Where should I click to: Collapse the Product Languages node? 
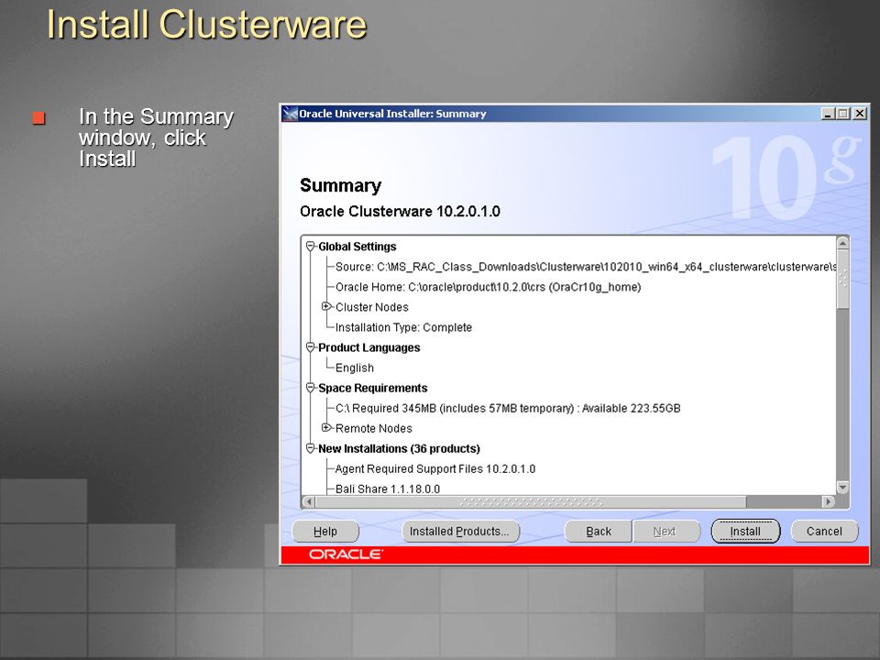(x=311, y=346)
